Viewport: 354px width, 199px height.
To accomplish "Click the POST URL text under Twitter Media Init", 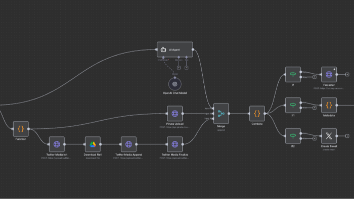I will pyautogui.click(x=56, y=158).
